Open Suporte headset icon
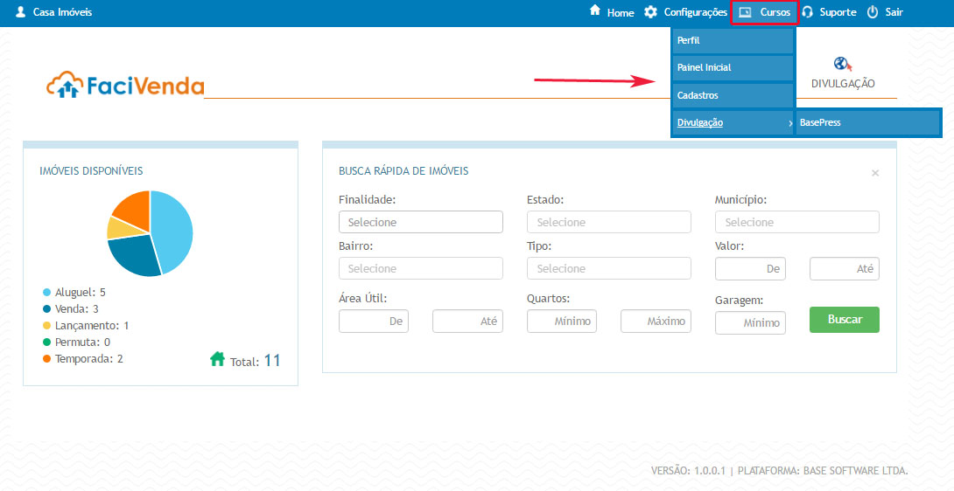This screenshot has height=491, width=954. 807,12
